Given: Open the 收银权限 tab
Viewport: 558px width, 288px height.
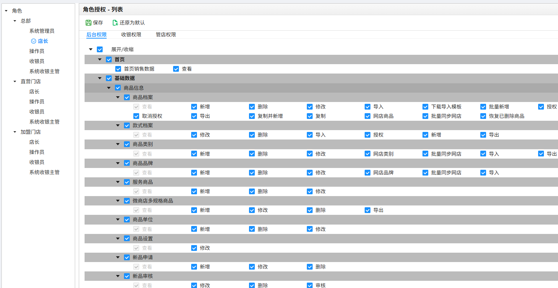Looking at the screenshot, I should click(x=131, y=35).
